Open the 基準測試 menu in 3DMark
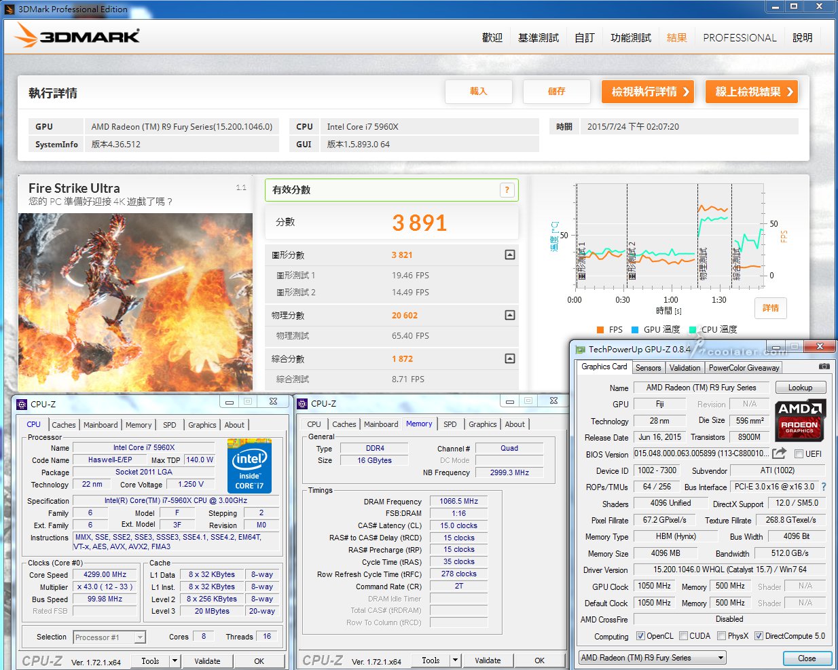The image size is (838, 670). (539, 38)
